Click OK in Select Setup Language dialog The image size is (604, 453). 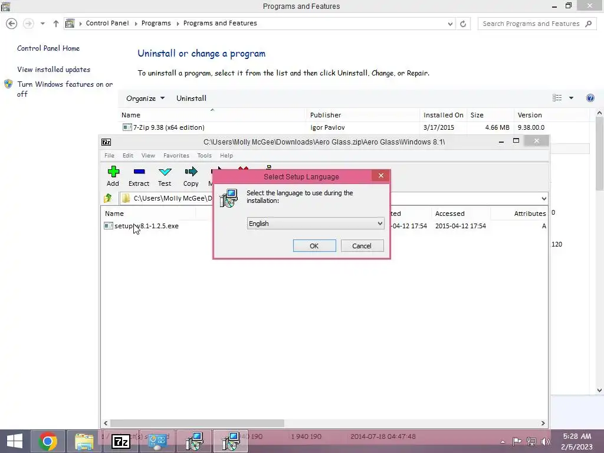[x=314, y=246]
